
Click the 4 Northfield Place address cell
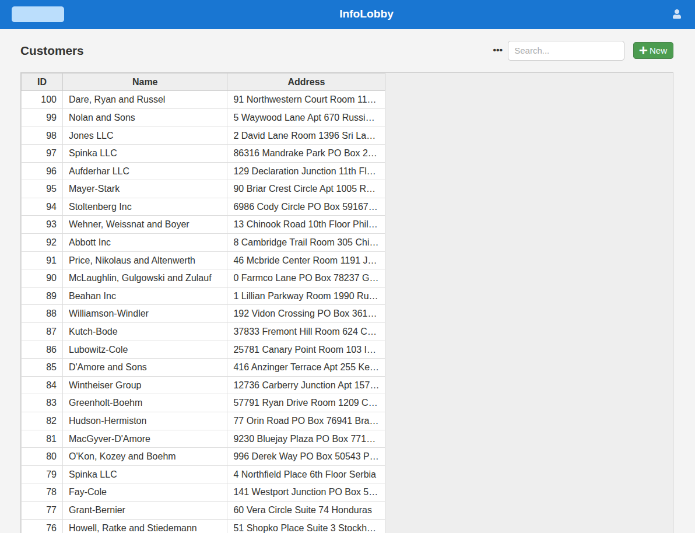(304, 475)
